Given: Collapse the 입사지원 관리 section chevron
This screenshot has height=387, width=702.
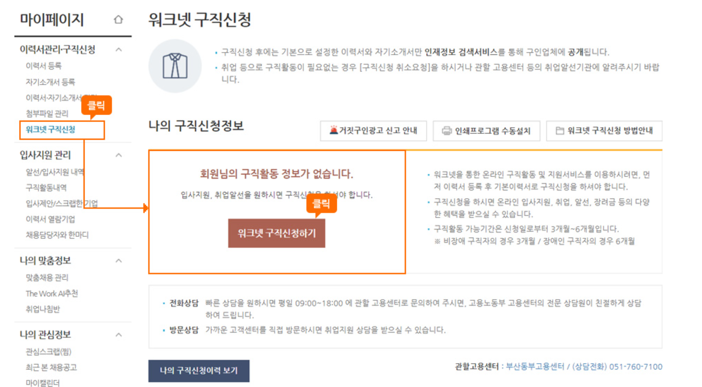Looking at the screenshot, I should click(119, 155).
